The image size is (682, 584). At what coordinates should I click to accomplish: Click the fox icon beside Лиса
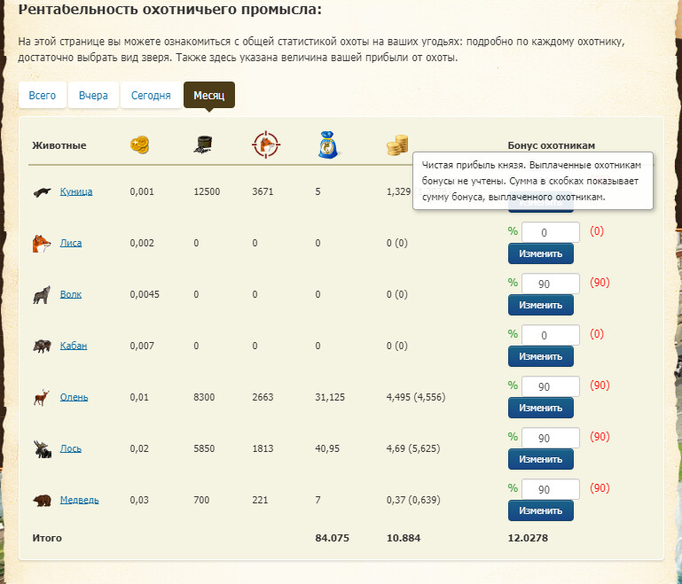pos(41,243)
